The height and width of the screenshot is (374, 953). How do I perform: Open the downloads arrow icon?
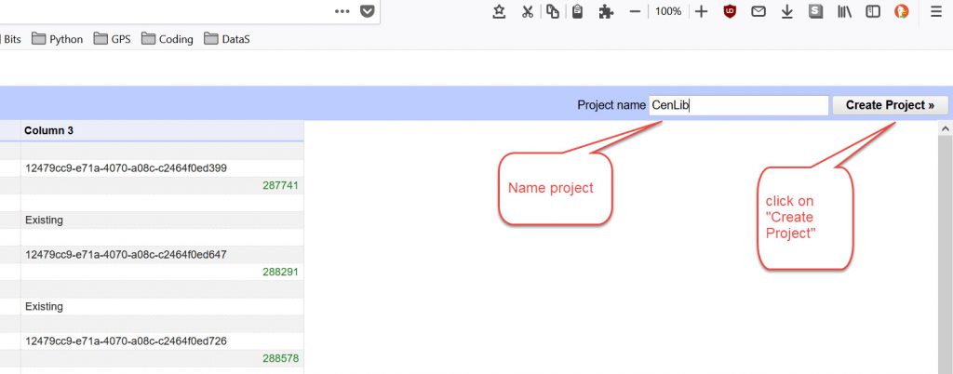(786, 11)
